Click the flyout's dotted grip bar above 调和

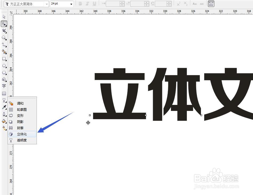tap(22, 98)
